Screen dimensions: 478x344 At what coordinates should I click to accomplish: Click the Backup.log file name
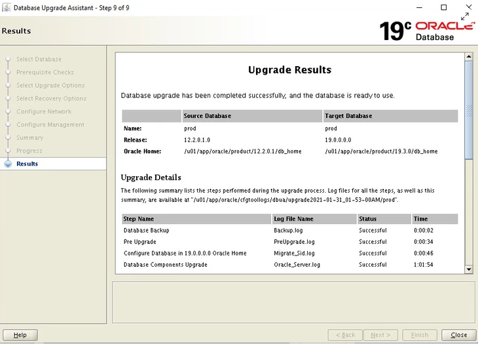pyautogui.click(x=288, y=230)
